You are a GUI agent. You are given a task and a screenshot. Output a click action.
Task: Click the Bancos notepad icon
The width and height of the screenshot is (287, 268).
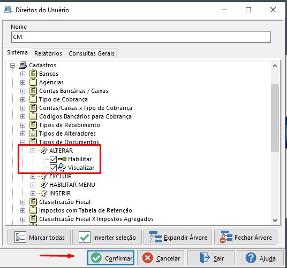[33, 74]
